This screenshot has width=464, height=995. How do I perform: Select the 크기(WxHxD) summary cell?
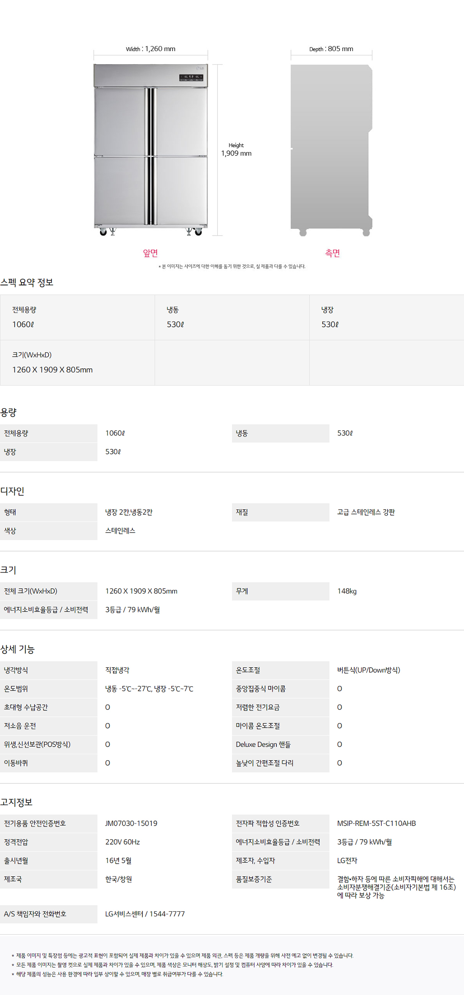click(77, 362)
